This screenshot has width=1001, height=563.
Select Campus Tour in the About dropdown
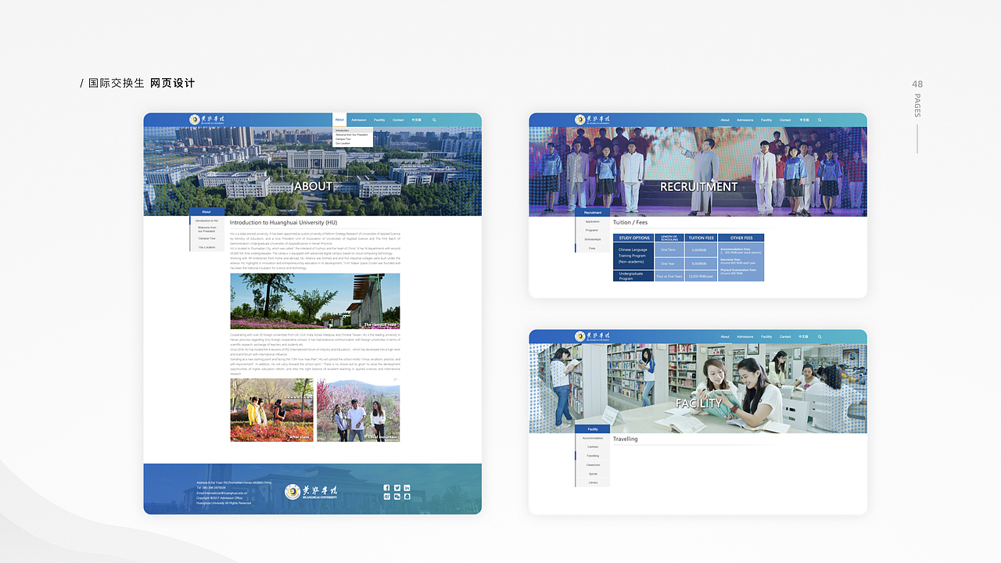pyautogui.click(x=343, y=139)
